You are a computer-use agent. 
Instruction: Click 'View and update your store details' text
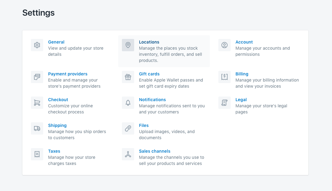[76, 51]
